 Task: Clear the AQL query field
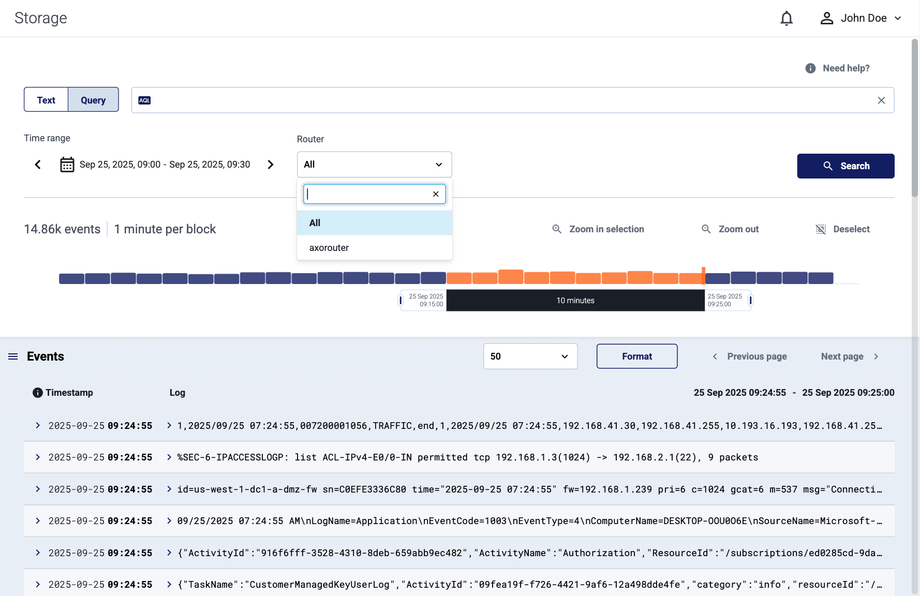[x=881, y=100]
